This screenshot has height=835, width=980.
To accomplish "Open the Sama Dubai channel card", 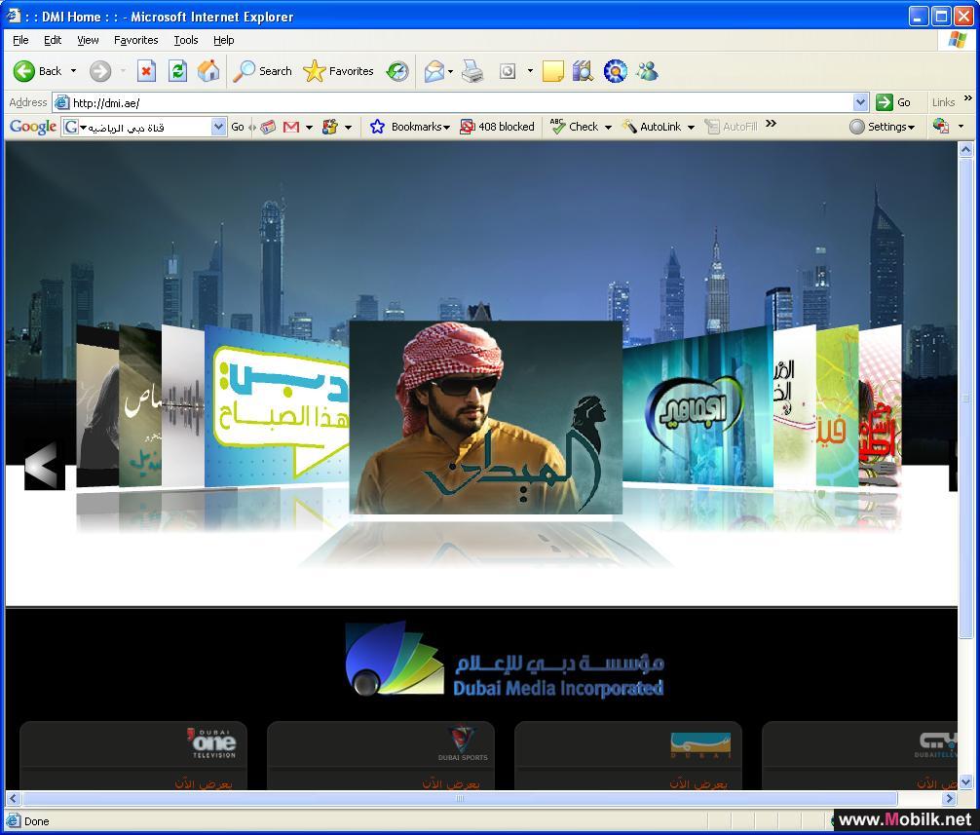I will point(628,756).
